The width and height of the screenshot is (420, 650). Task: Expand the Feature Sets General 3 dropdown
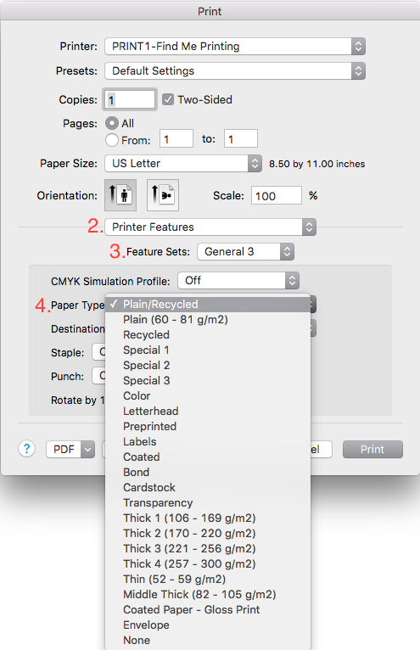(x=245, y=252)
